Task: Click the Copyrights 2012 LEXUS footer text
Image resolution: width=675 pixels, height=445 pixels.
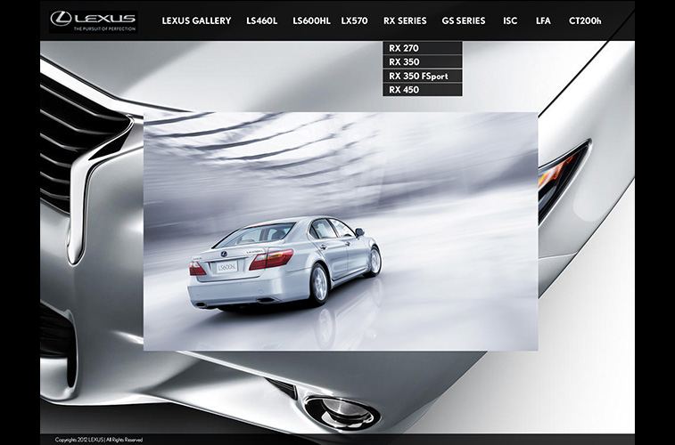Action: pos(99,440)
